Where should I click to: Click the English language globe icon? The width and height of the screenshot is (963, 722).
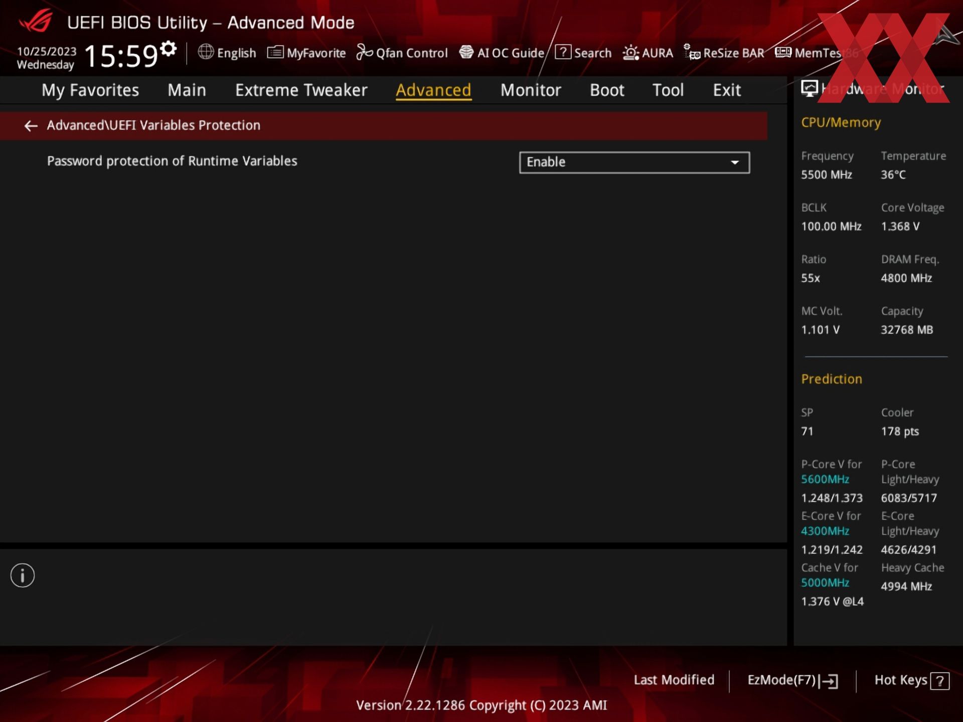206,52
